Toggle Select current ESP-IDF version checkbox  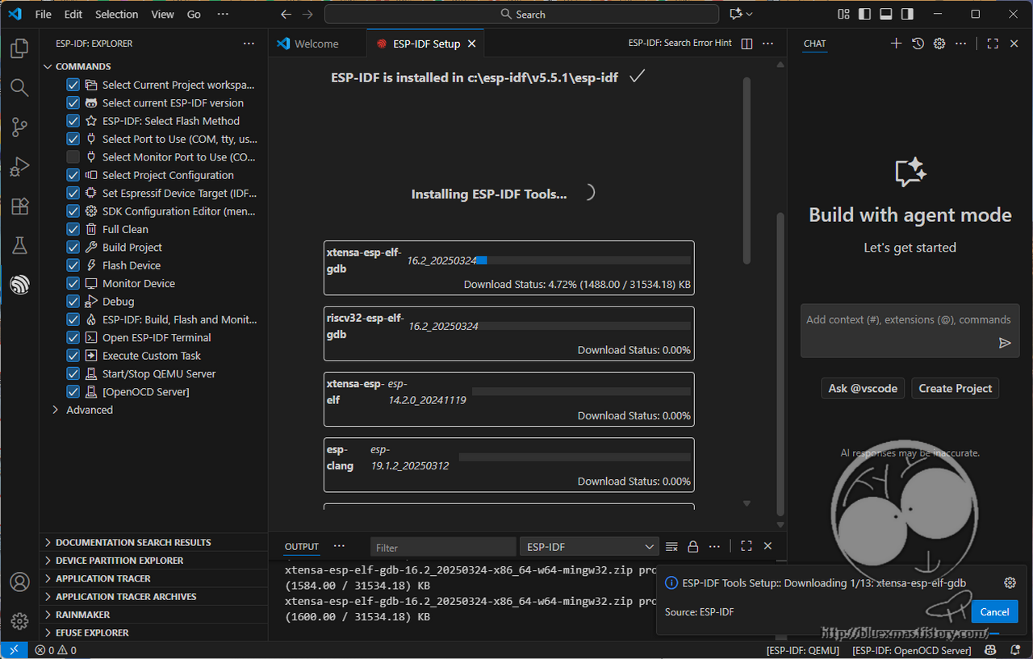coord(73,102)
